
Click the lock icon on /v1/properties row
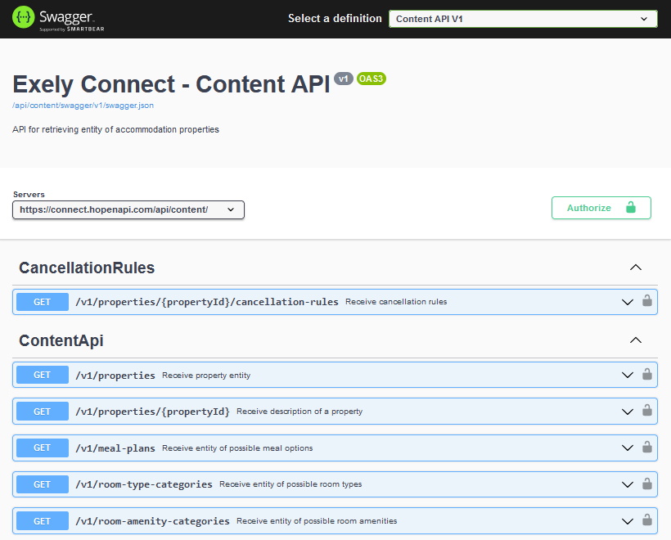(647, 375)
